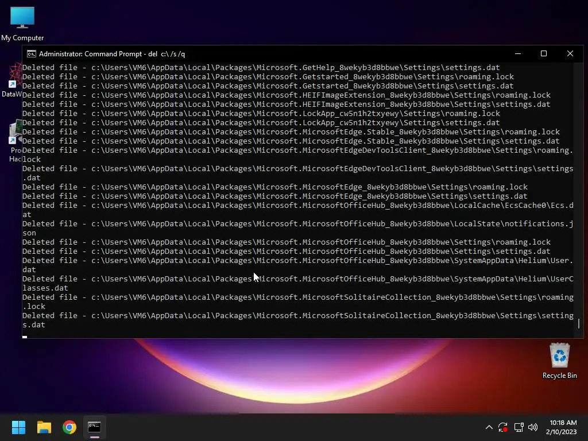Click the MicrosoftEdge_8wekyb3d8bbwe roaming.lock line
The height and width of the screenshot is (441, 588).
(x=275, y=187)
